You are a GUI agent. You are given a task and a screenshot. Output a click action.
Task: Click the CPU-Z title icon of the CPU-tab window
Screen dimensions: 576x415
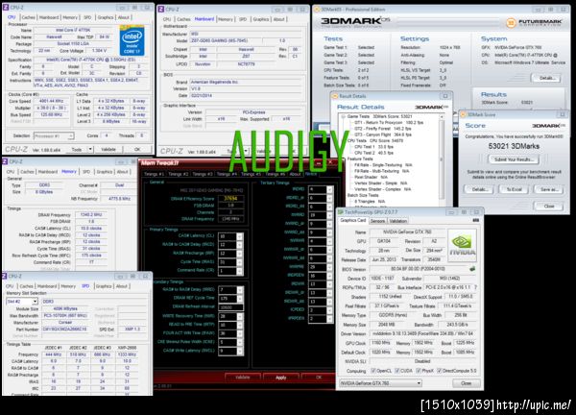pos(6,7)
